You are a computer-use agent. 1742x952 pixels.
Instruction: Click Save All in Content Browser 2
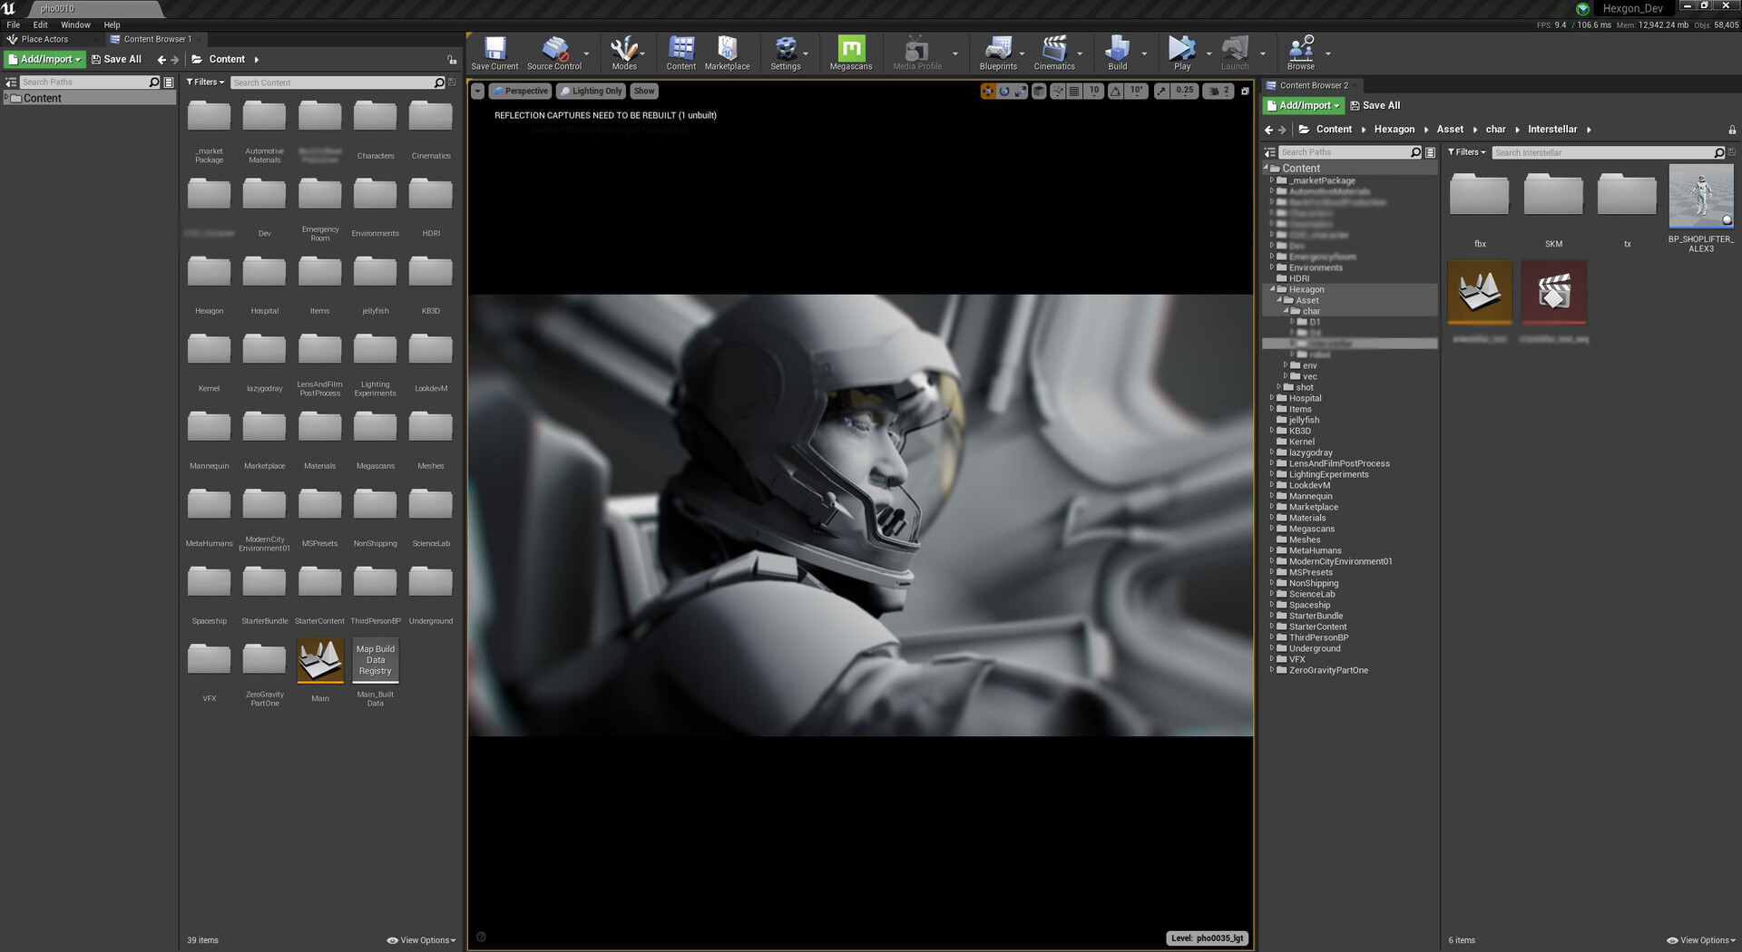[1375, 105]
